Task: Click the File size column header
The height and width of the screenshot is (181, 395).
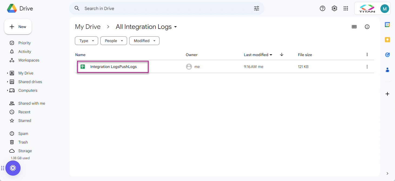Action: (305, 55)
